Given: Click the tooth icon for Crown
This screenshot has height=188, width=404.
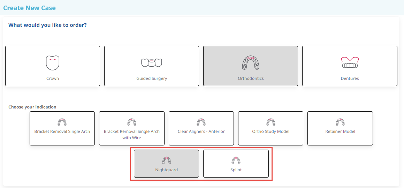Looking at the screenshot, I should [53, 63].
